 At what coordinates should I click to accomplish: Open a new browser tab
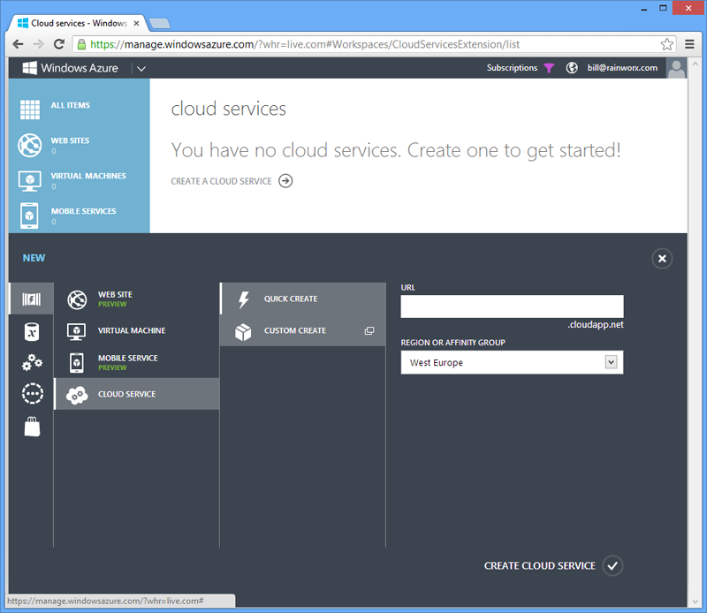pyautogui.click(x=159, y=24)
